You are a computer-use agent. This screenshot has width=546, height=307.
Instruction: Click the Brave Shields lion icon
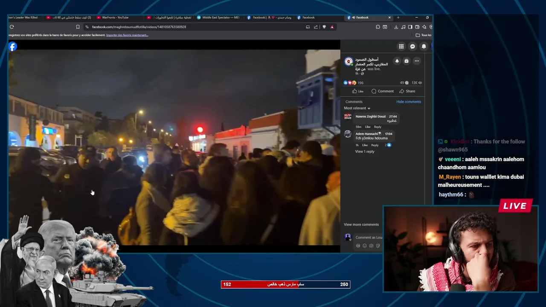(x=324, y=27)
